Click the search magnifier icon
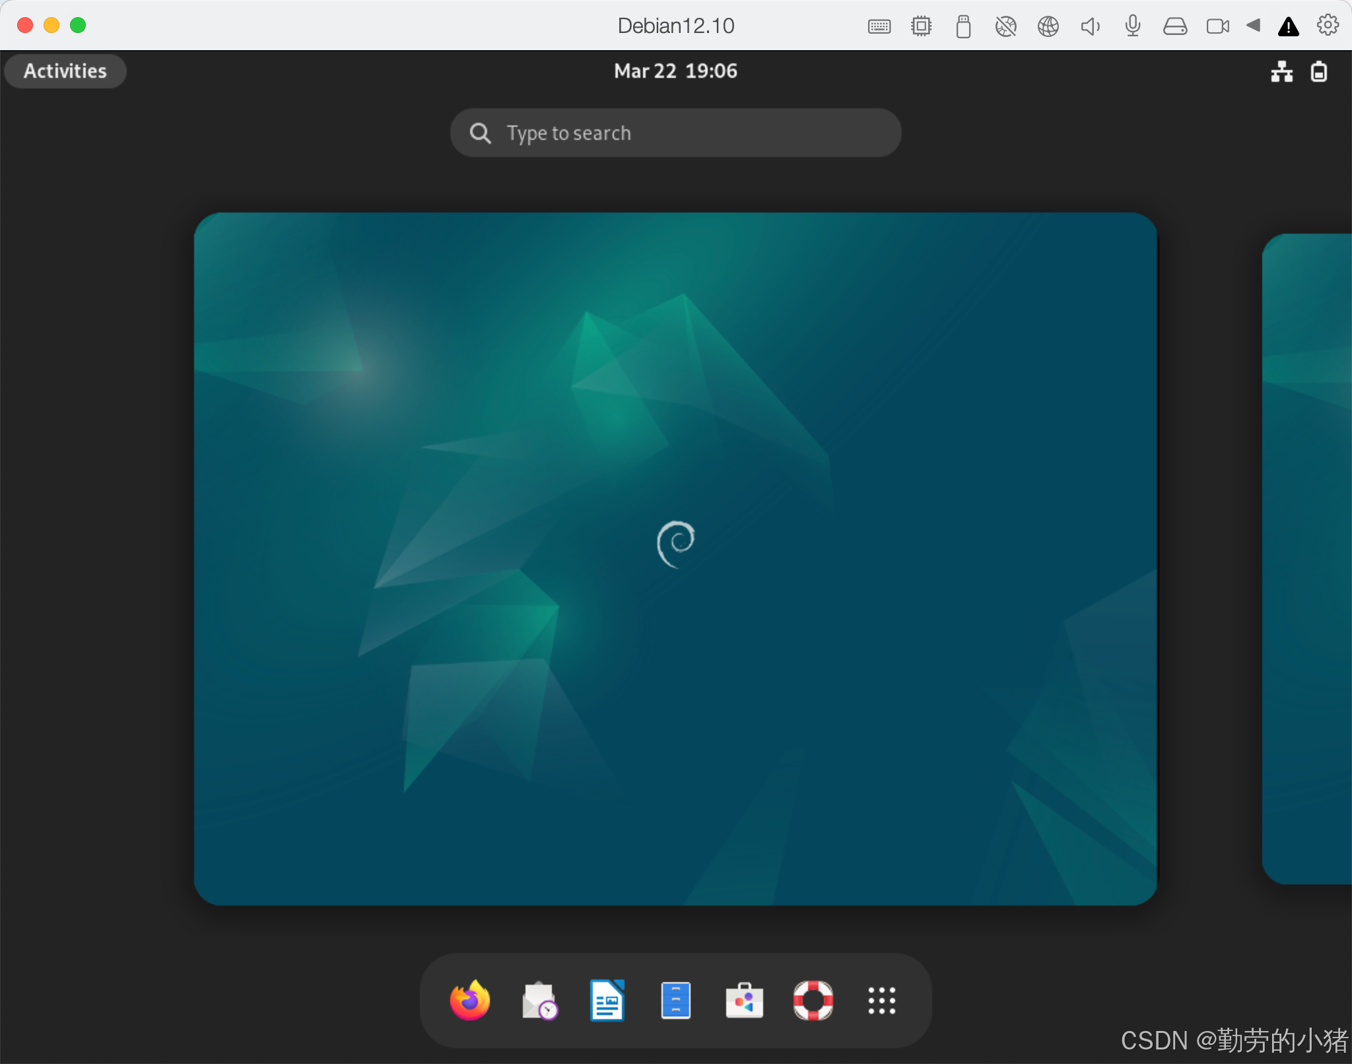The height and width of the screenshot is (1064, 1352). coord(480,133)
